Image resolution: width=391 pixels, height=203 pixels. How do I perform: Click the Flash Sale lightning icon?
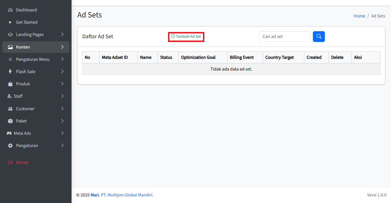pos(10,72)
